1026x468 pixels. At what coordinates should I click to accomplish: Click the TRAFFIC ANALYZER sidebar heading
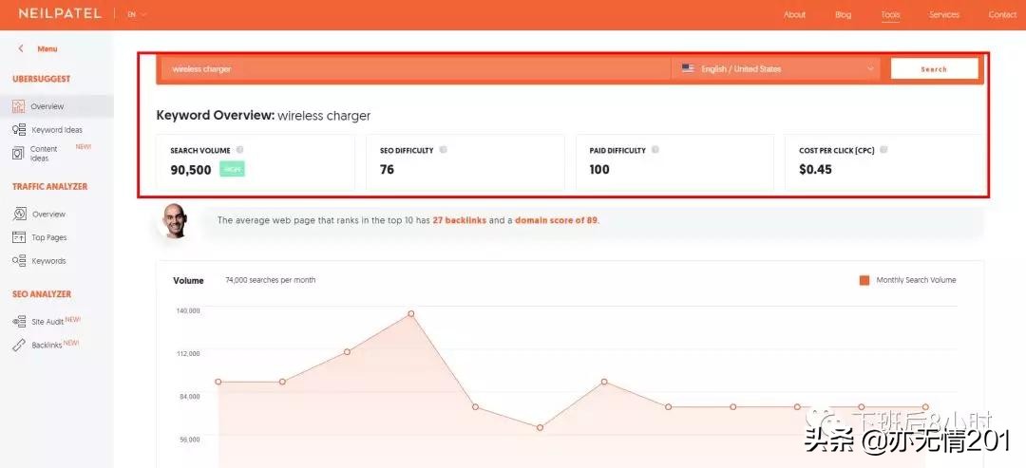point(49,186)
